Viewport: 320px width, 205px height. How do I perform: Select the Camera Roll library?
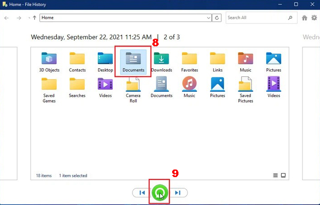click(133, 90)
